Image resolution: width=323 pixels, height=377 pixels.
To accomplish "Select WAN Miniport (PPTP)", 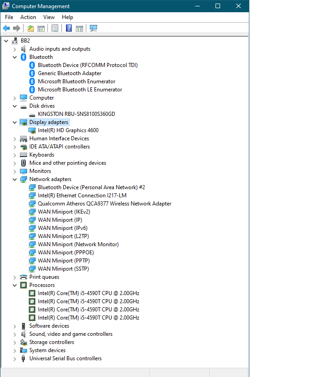I will 64,261.
